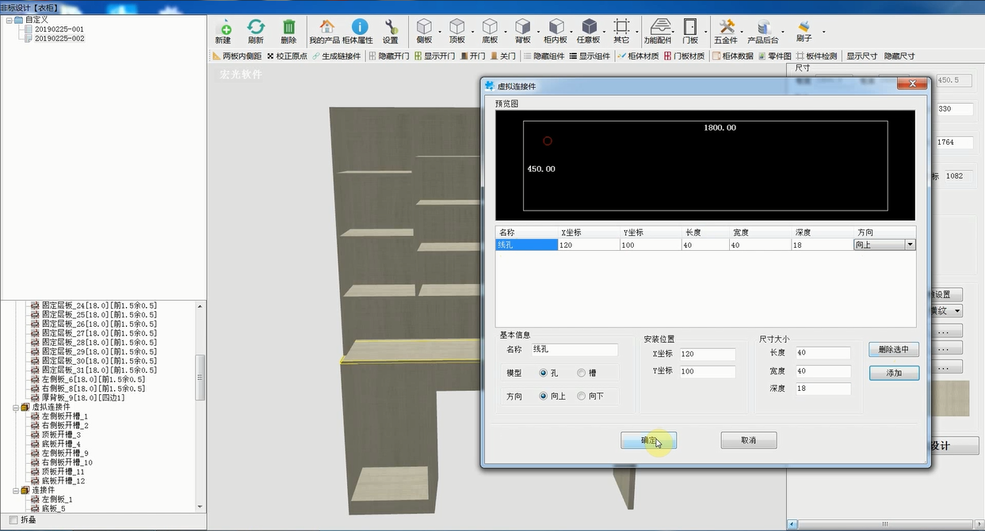Screen dimensions: 985x531
Task: Collapse the 自定义 root tree node
Action: pos(9,20)
